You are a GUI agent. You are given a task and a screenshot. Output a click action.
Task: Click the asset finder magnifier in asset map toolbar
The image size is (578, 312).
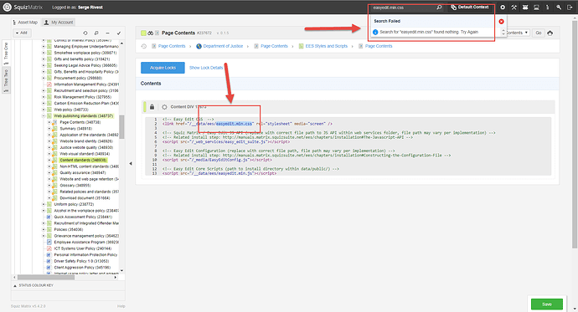coord(96,33)
